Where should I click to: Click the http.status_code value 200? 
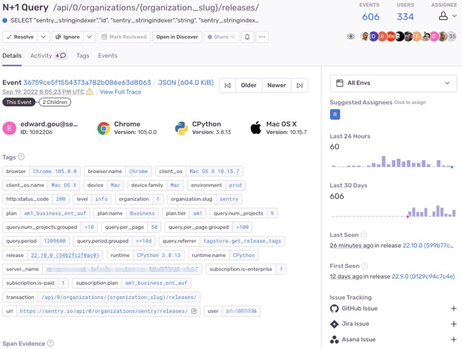[61, 199]
